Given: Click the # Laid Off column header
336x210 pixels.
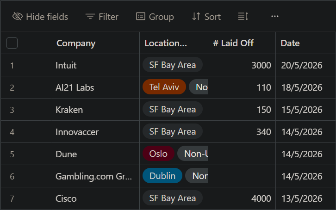Looking at the screenshot, I should click(x=242, y=43).
